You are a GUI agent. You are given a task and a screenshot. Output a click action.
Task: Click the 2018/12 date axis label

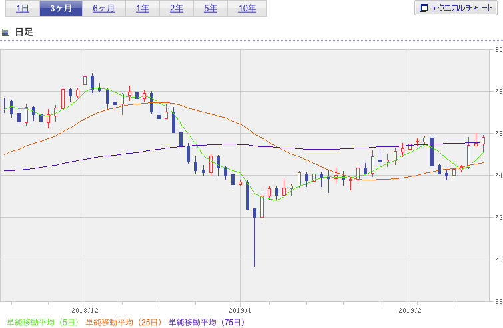point(85,311)
